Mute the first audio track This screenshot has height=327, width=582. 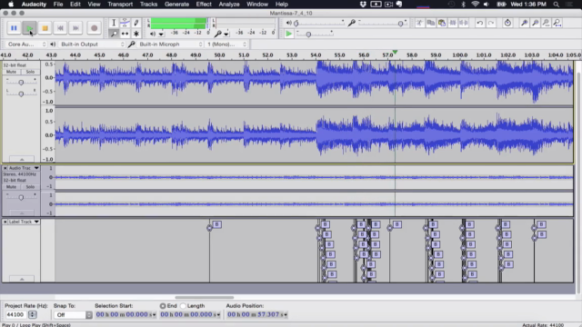(12, 72)
